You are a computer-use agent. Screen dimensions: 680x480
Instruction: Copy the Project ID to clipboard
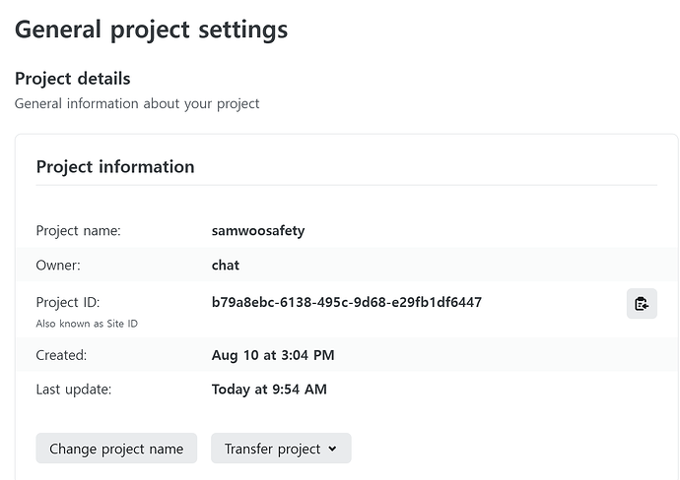click(x=642, y=304)
